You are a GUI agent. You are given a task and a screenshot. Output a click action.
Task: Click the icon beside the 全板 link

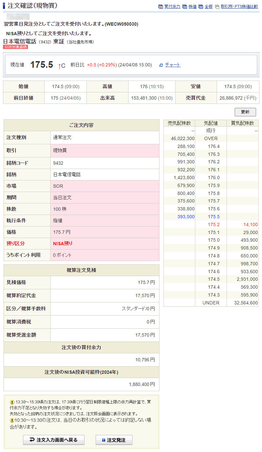click(201, 7)
